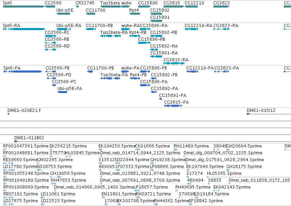Viewport: 291px width, 206px height.
Task: Click the HL05365.3prime EST label
Action: coord(224,173)
